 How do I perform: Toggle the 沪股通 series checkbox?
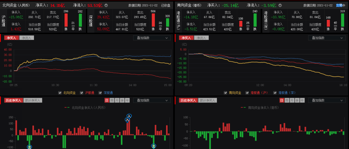click(x=81, y=93)
